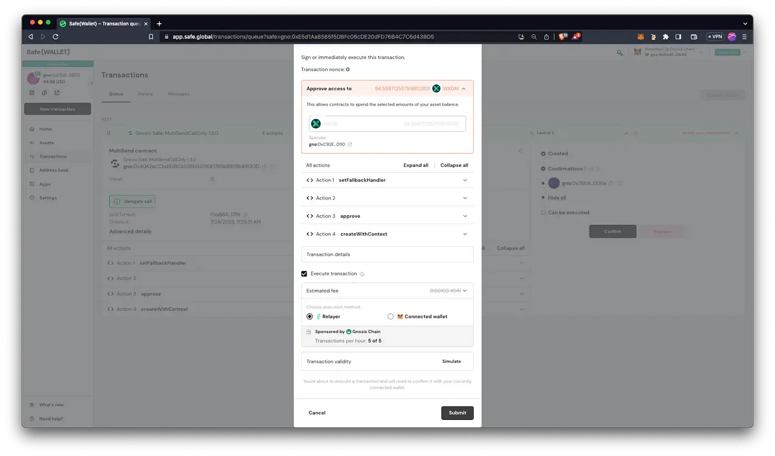Reload the page with the refresh icon
Screen dimensions: 775x456
coord(55,37)
